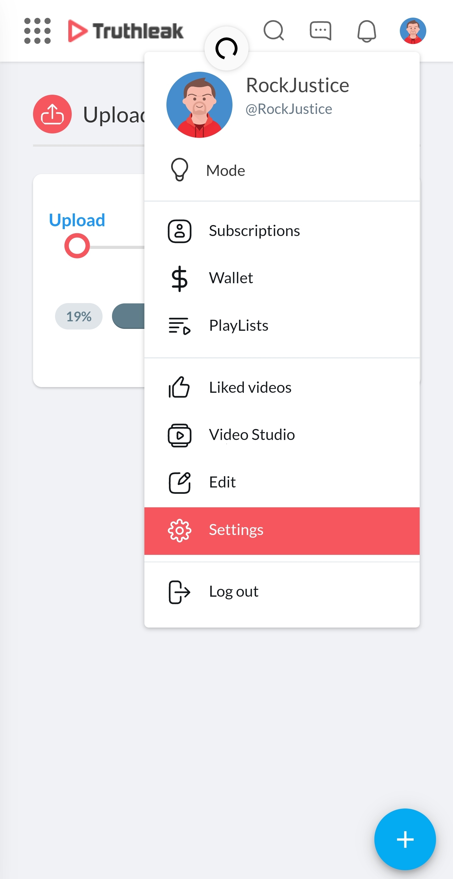The height and width of the screenshot is (879, 453).
Task: Click the red upload step circle
Action: click(x=77, y=246)
